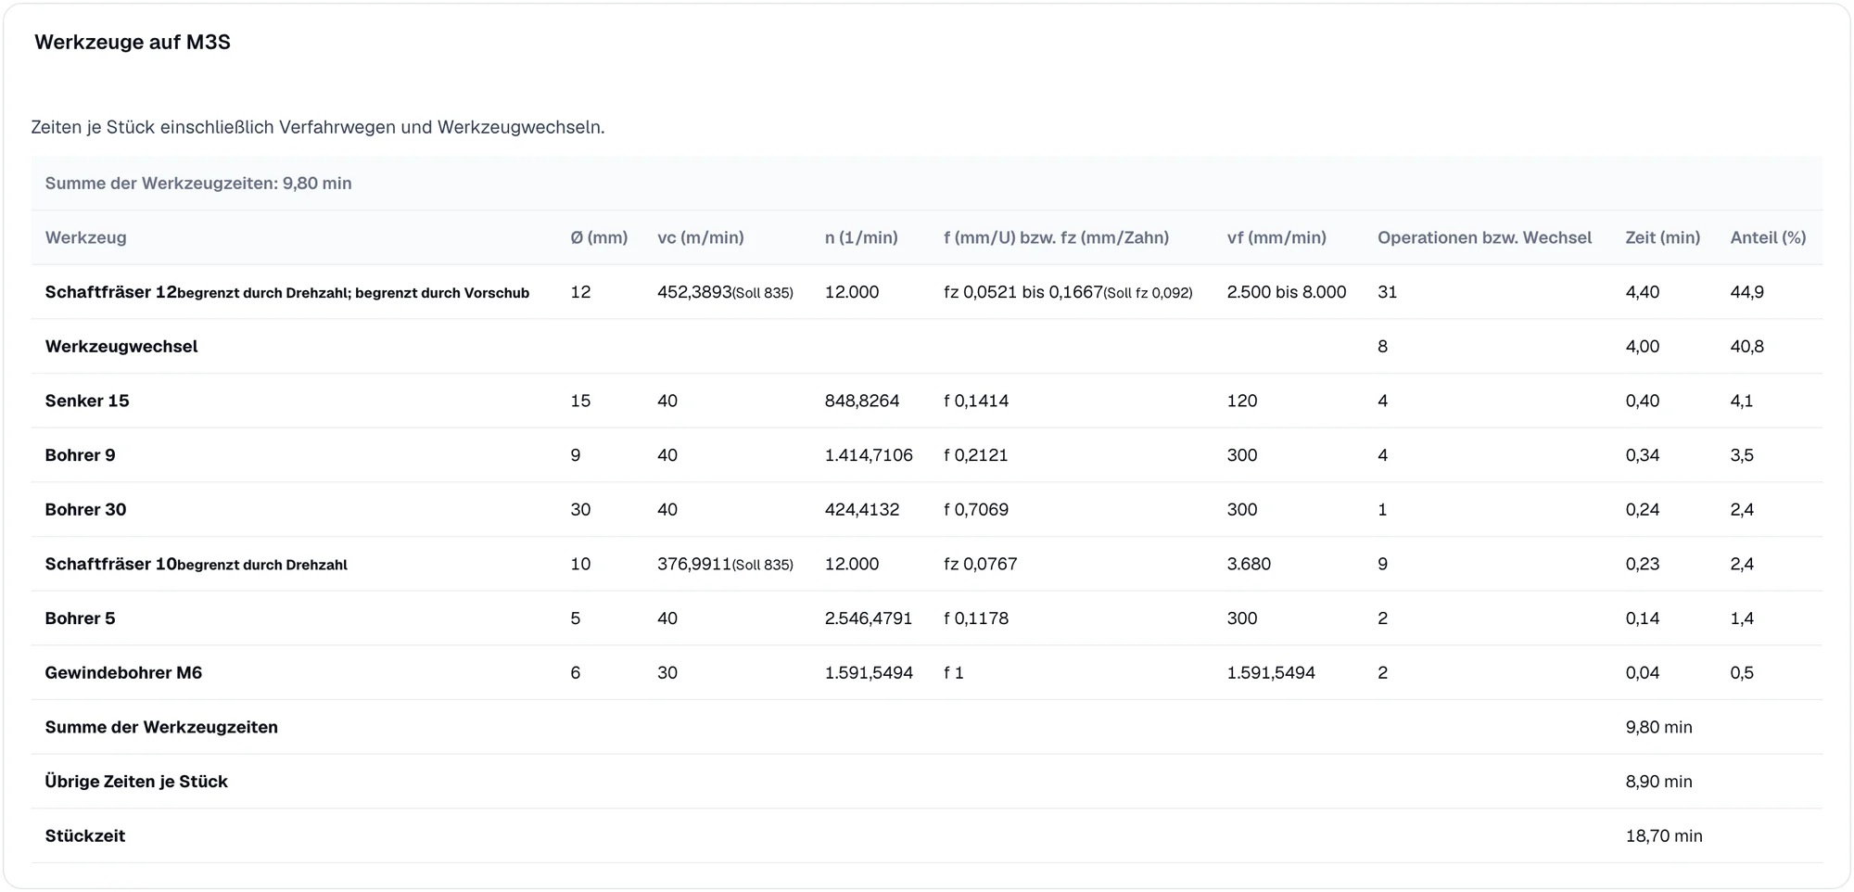The width and height of the screenshot is (1854, 892).
Task: Click the 'vf (mm/min)' column header
Action: (1276, 237)
